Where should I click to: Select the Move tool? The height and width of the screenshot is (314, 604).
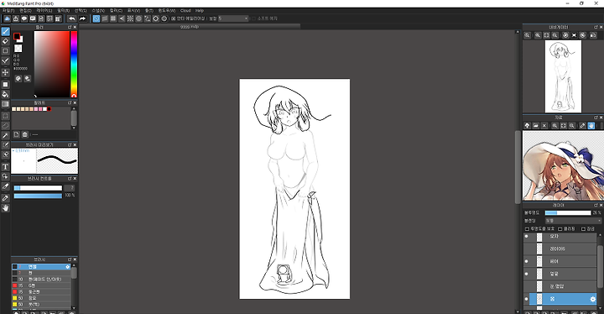pos(5,72)
